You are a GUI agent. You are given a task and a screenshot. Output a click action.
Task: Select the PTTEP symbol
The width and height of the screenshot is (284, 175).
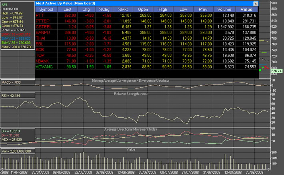42,21
